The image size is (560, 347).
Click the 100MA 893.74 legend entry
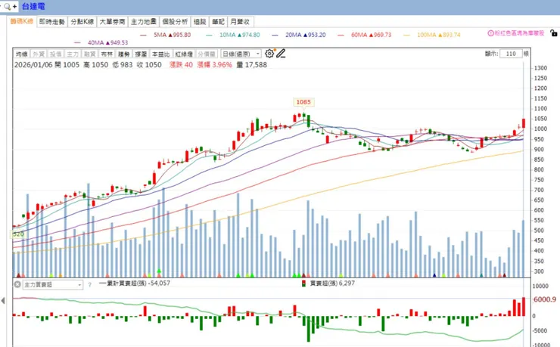[x=432, y=35]
